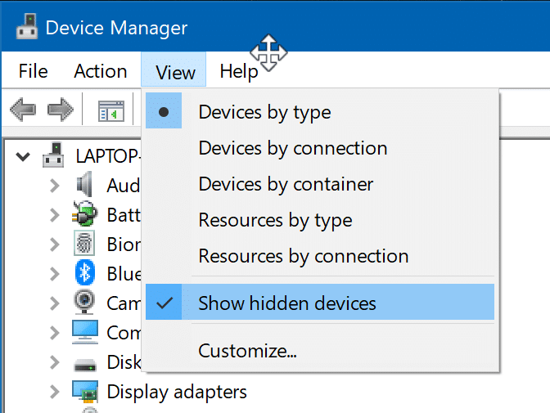Click the Bluetooth category icon

(85, 272)
